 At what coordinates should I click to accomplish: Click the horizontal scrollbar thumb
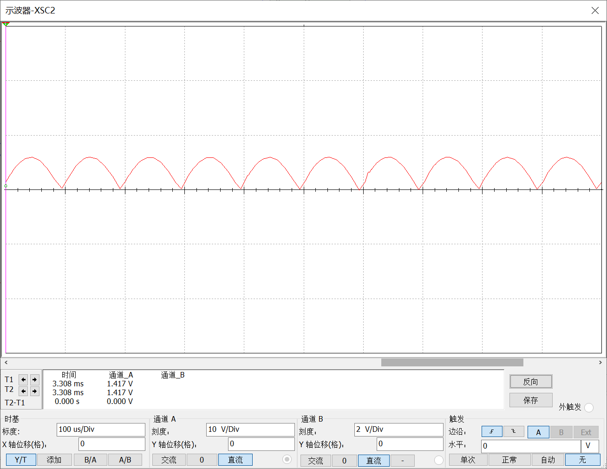452,362
